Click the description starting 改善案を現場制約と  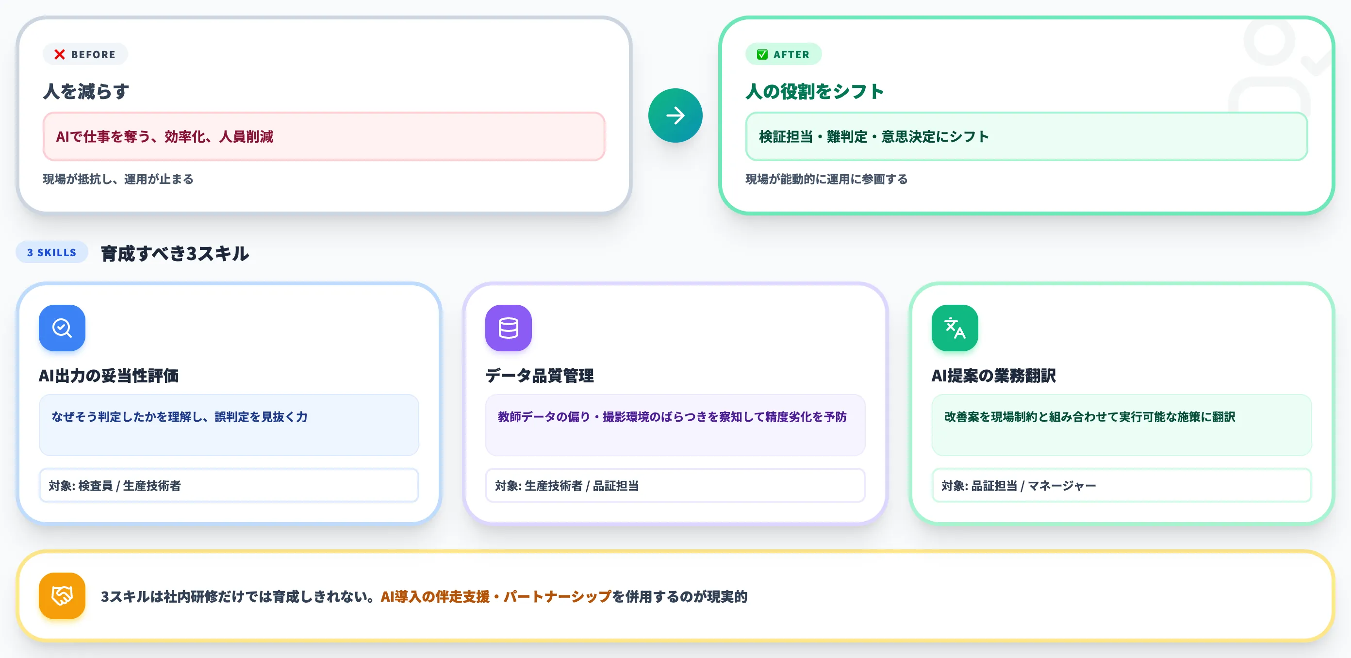[1089, 417]
